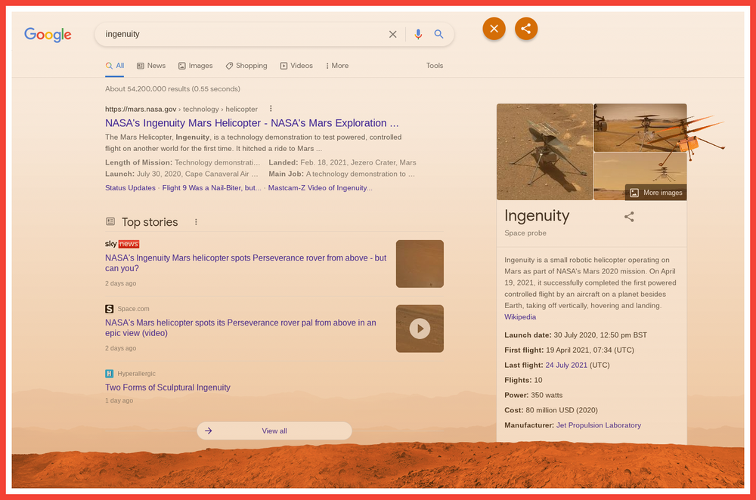The width and height of the screenshot is (756, 500).
Task: Switch to the News tab
Action: 151,66
